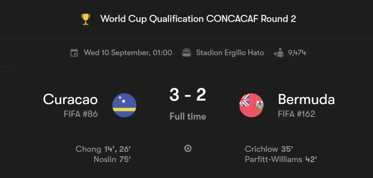This screenshot has height=178, width=373.
Task: Select goalscorer Noslin 75'
Action: tap(112, 159)
